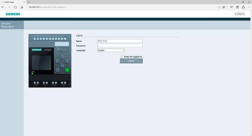This screenshot has width=252, height=136.
Task: Click the Siemens logo in header
Action: point(13,14)
